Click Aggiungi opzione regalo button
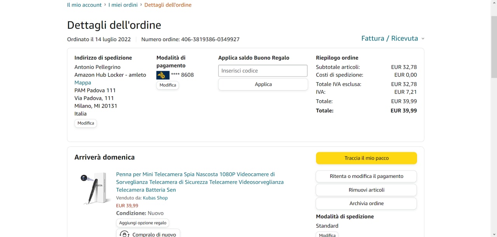The width and height of the screenshot is (497, 237). click(x=142, y=223)
